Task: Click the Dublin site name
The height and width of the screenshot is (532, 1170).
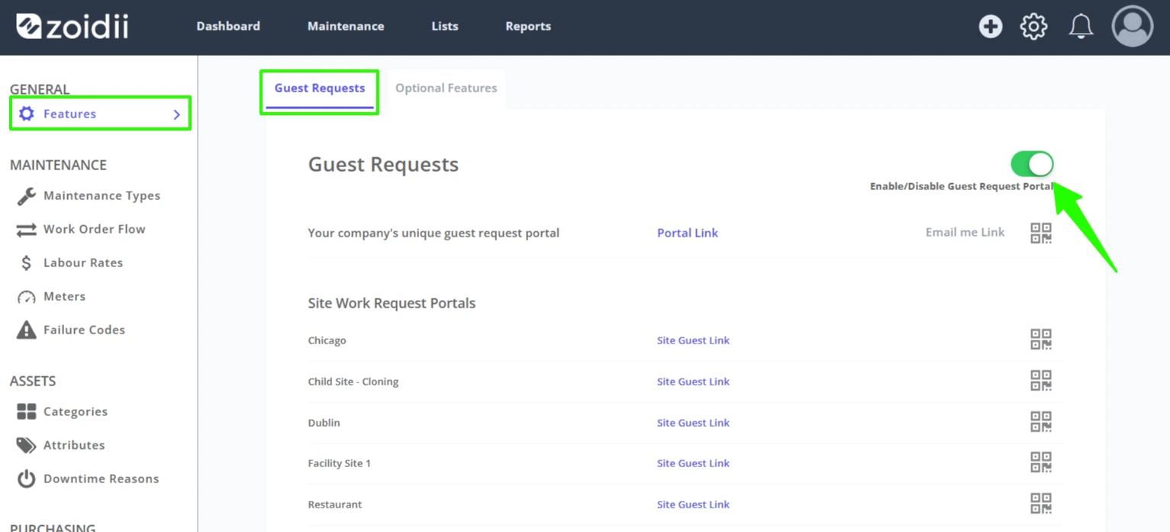Action: [x=324, y=423]
